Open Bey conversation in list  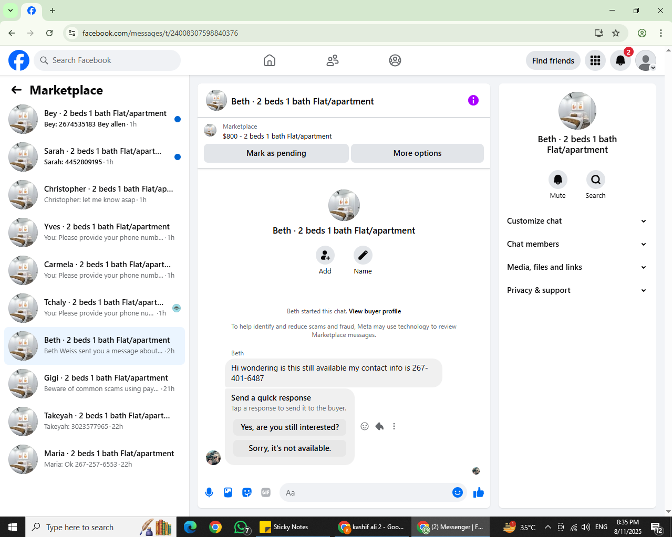coord(95,119)
